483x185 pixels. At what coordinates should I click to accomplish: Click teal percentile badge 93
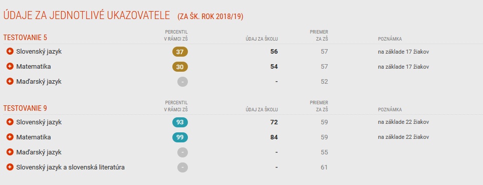(180, 122)
